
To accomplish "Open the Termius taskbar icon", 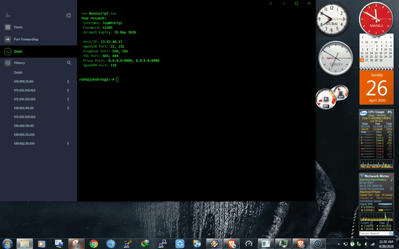I will (x=317, y=244).
